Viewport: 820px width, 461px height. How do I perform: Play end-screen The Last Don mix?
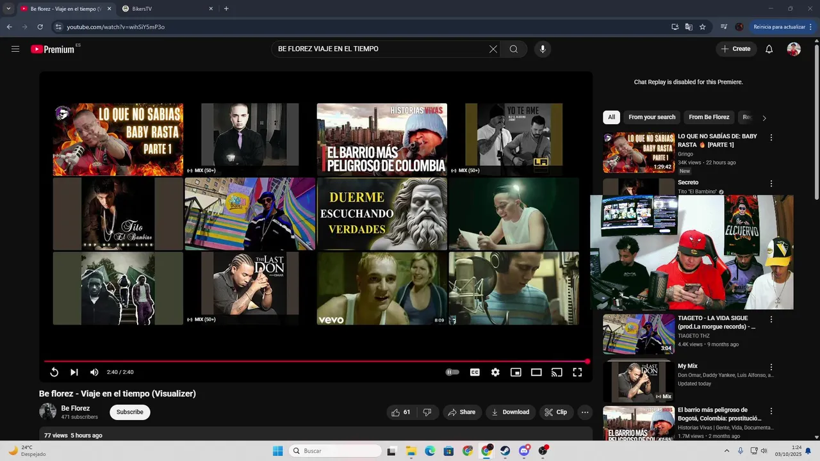click(250, 288)
